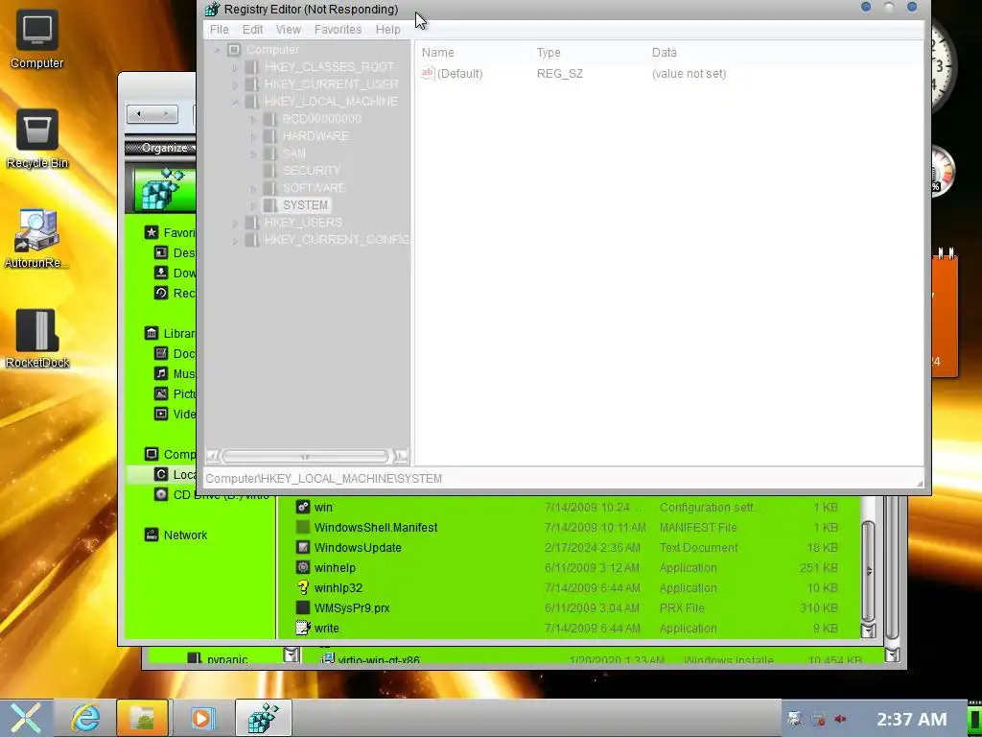Launch the RocketDock desktop shortcut

pyautogui.click(x=37, y=339)
